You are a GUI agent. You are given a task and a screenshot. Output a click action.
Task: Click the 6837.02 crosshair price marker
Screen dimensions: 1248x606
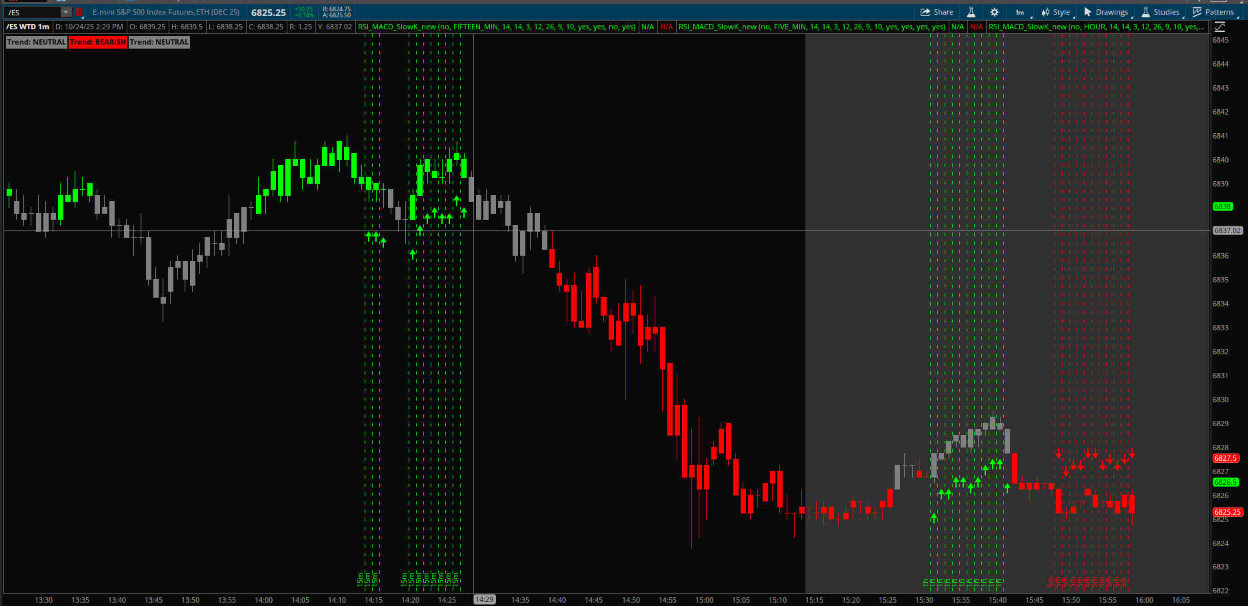point(1227,230)
